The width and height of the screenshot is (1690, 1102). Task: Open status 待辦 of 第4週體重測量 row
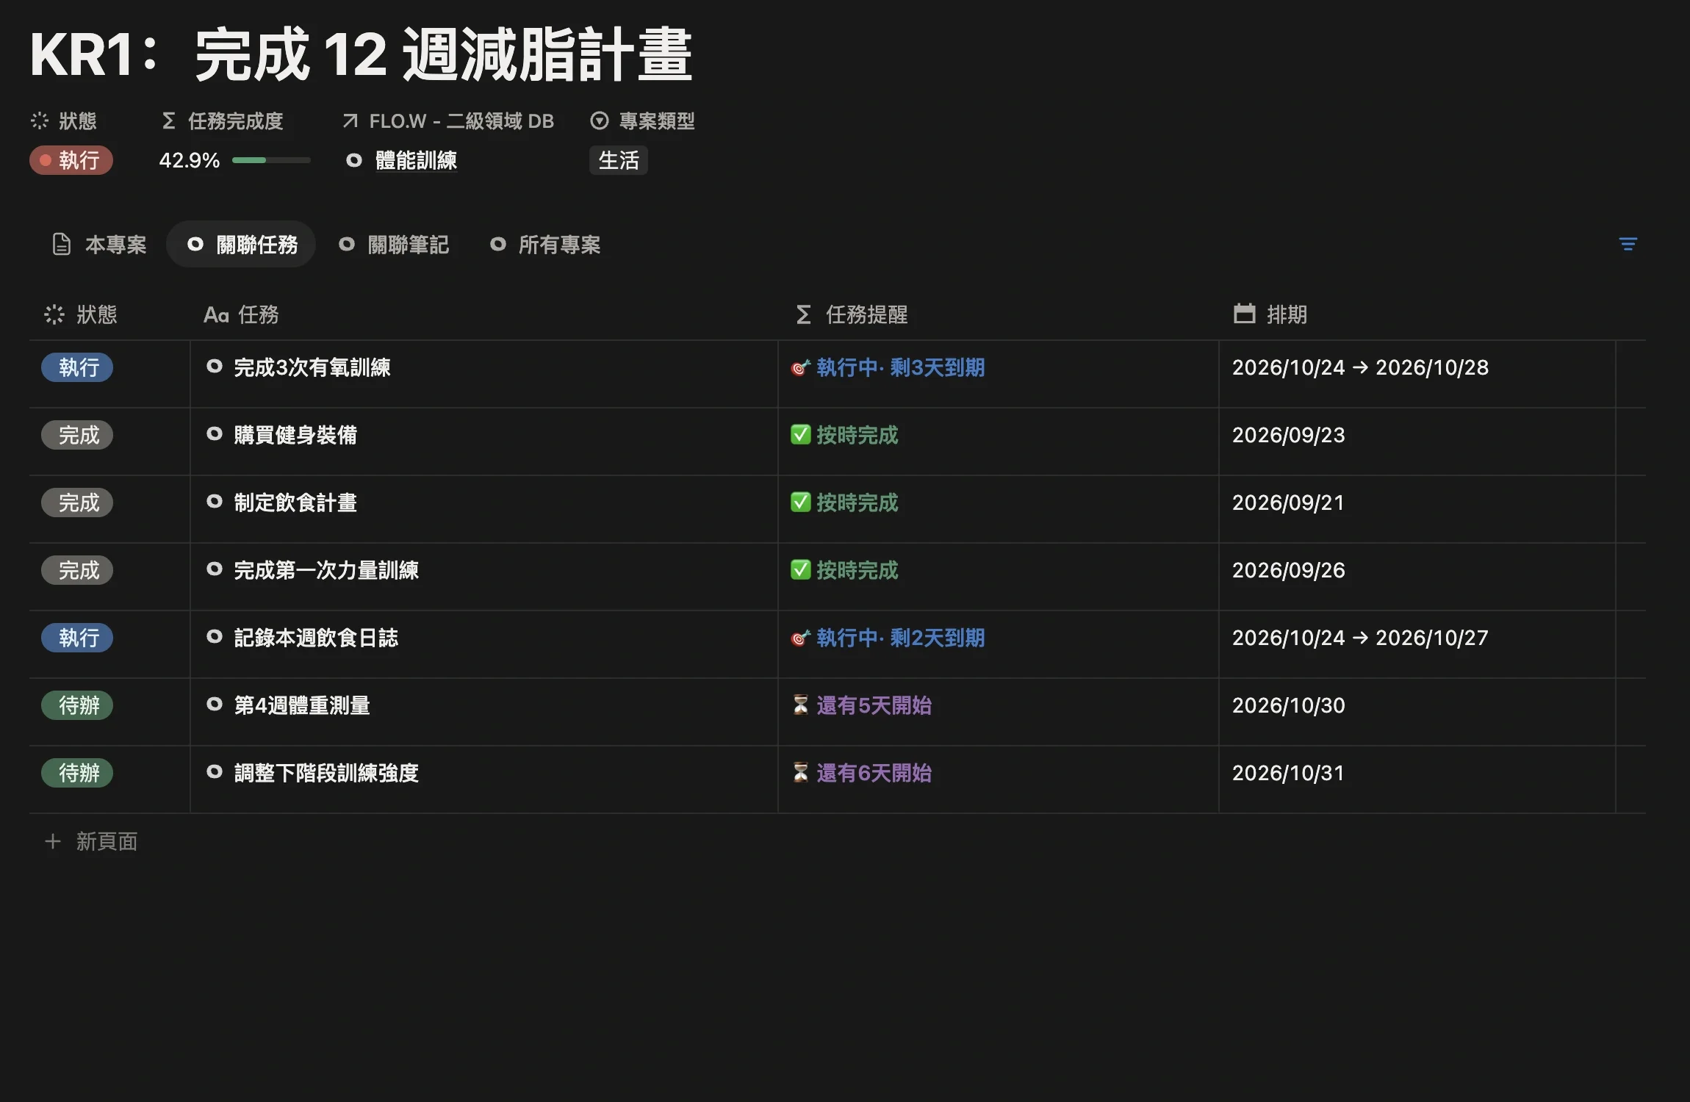pos(77,705)
